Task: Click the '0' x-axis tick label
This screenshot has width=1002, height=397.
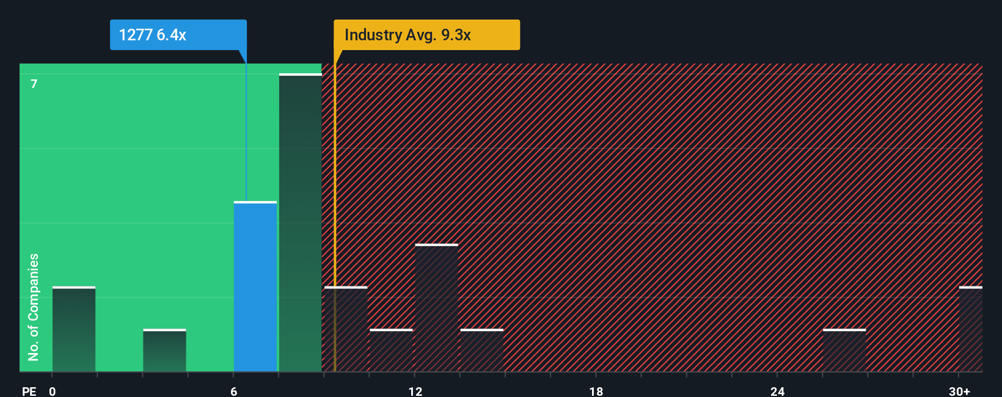Action: (53, 392)
